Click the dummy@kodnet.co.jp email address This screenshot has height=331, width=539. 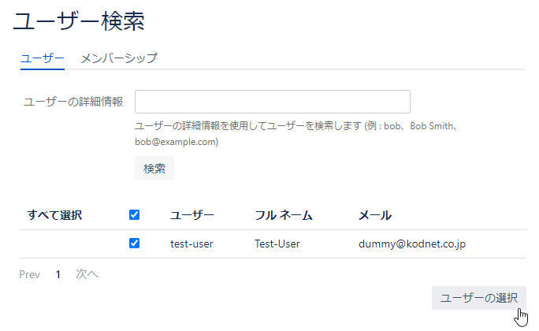click(x=412, y=244)
